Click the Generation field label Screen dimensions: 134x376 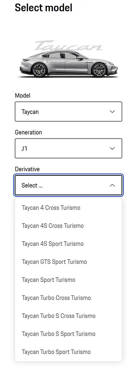point(28,132)
